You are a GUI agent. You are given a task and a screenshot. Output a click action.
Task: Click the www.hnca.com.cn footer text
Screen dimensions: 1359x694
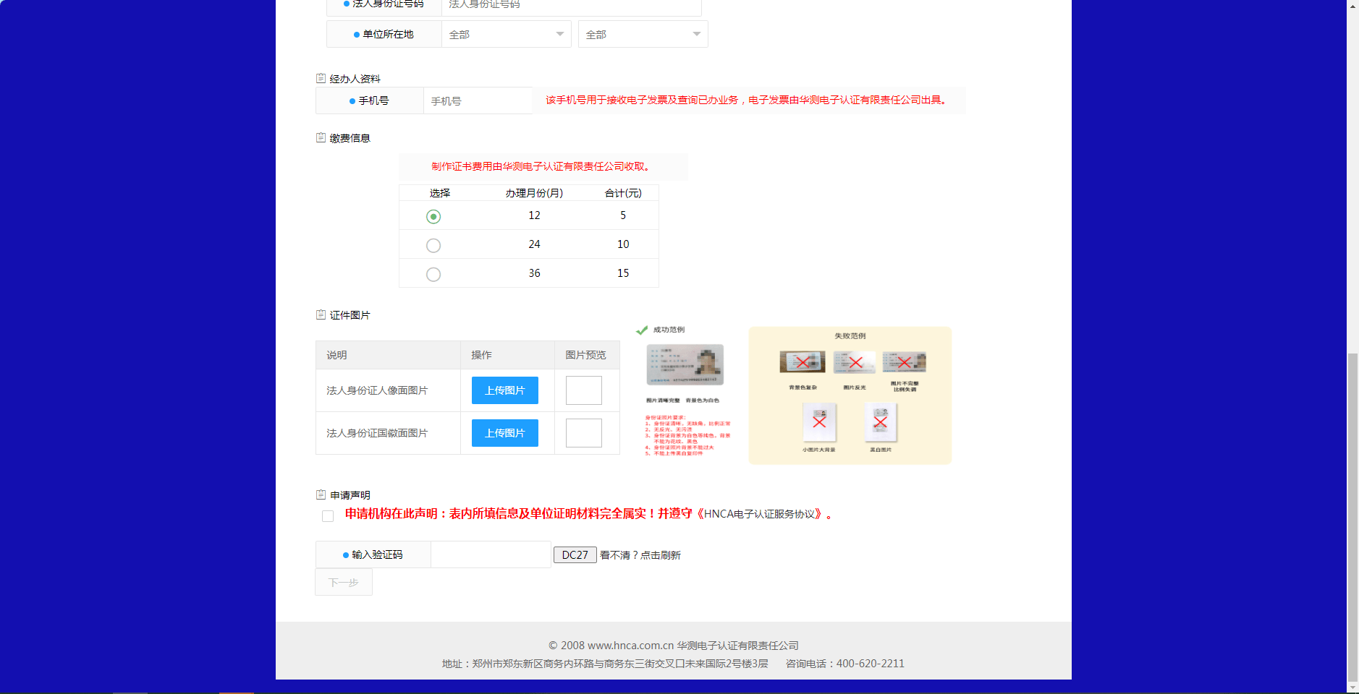pyautogui.click(x=630, y=646)
